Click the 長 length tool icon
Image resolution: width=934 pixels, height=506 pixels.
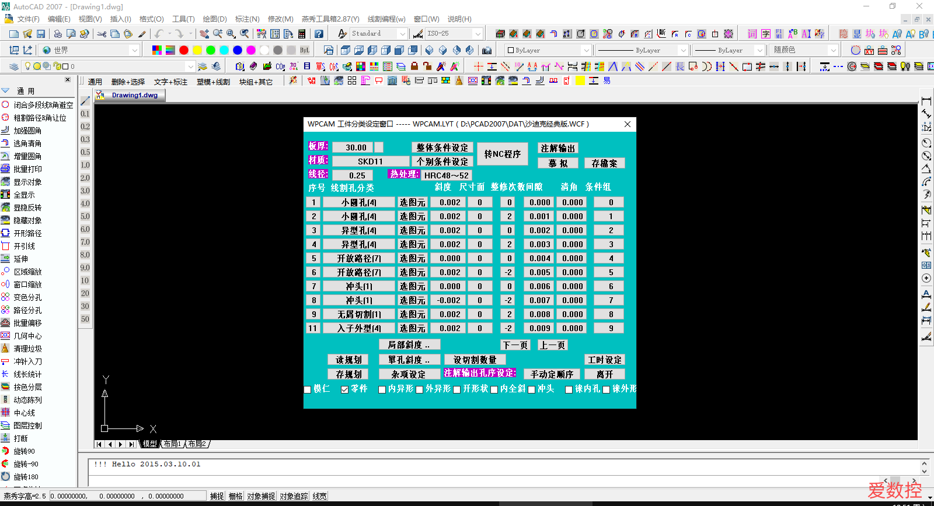(x=680, y=66)
